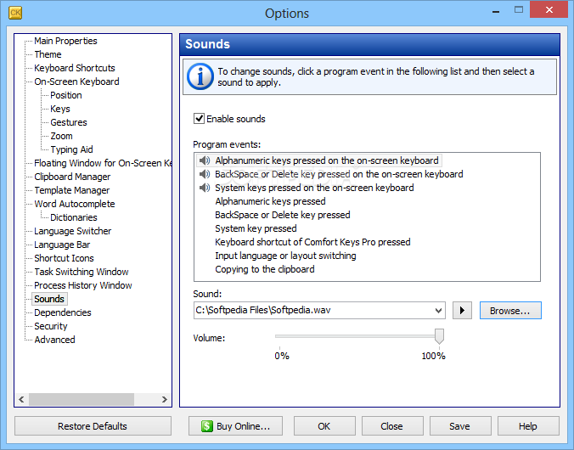Click the speaker icon beside BackSpace on-screen event
This screenshot has height=450, width=574.
204,174
